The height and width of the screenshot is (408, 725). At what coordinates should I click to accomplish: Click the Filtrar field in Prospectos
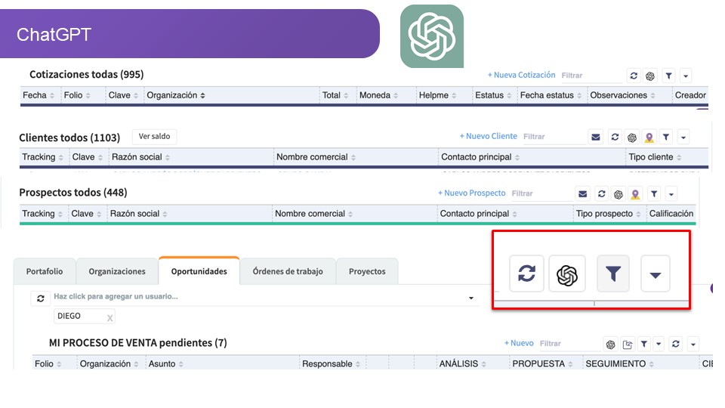(541, 194)
